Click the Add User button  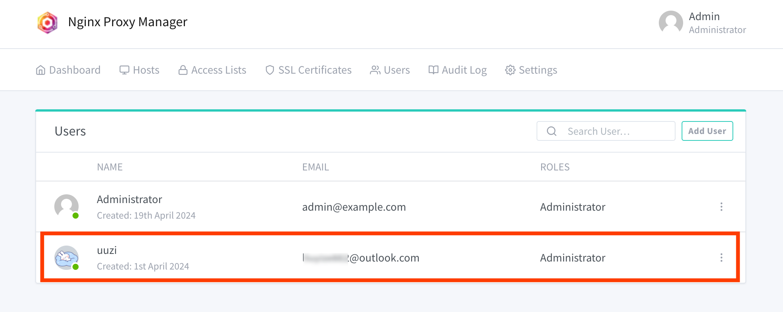(707, 131)
